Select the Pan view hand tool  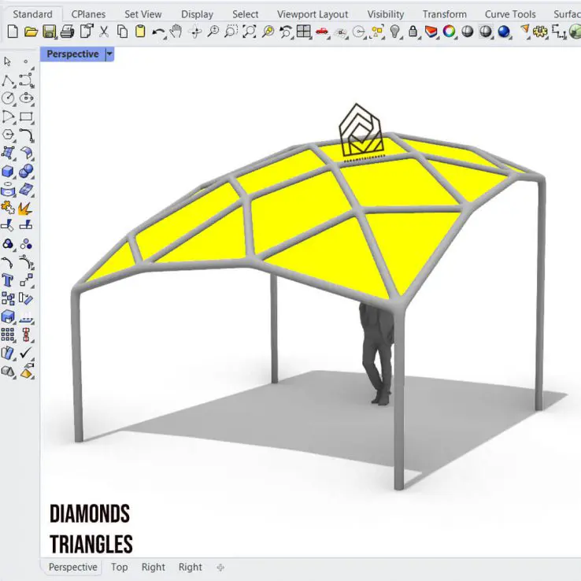[176, 31]
